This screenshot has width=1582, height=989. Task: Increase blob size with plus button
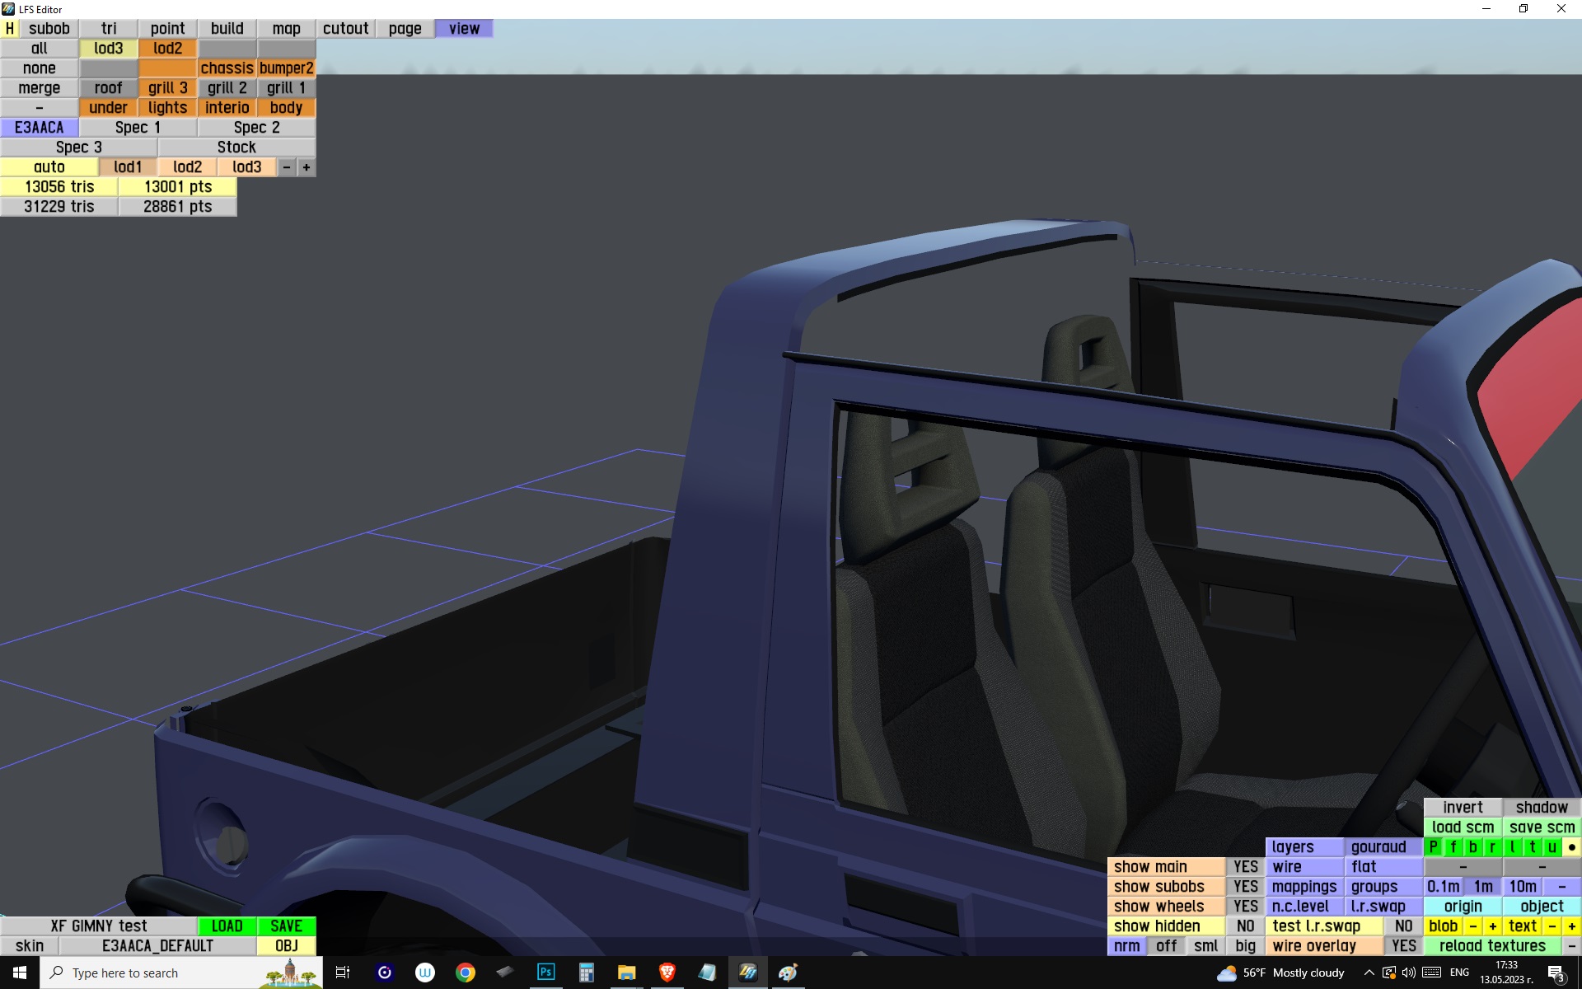coord(1492,926)
